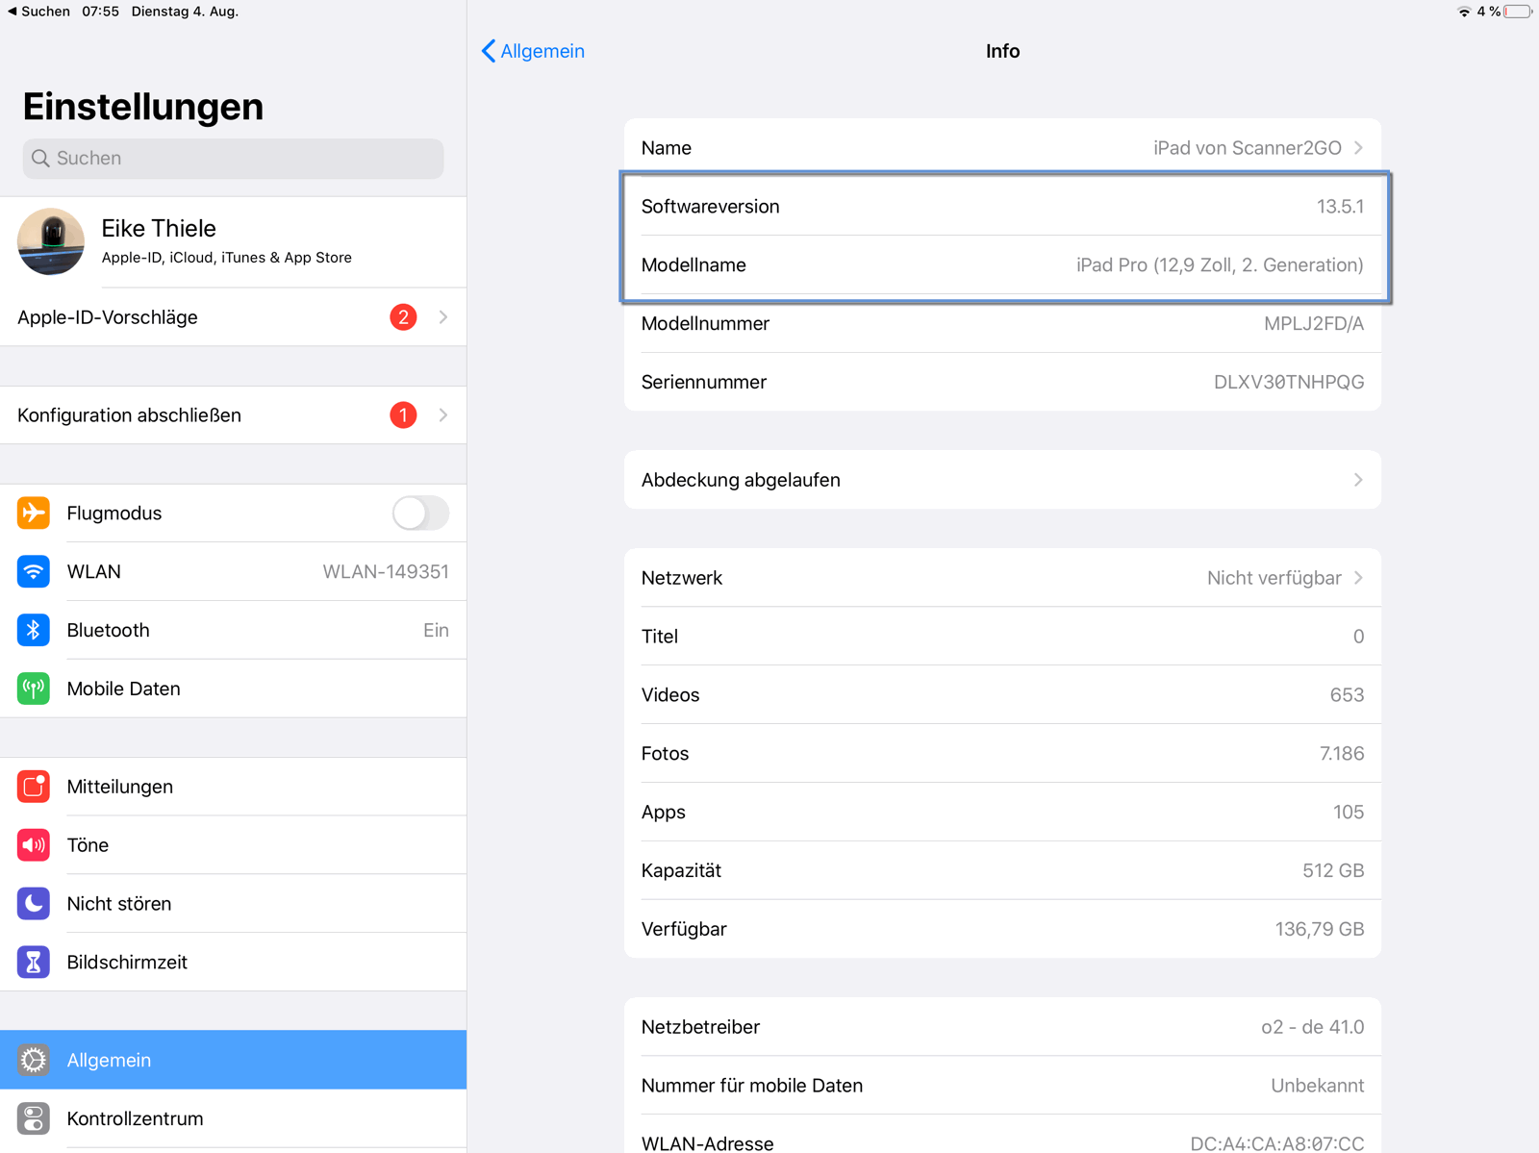Tap the Bildschirmzeit hourglass icon
The height and width of the screenshot is (1153, 1539).
click(34, 963)
